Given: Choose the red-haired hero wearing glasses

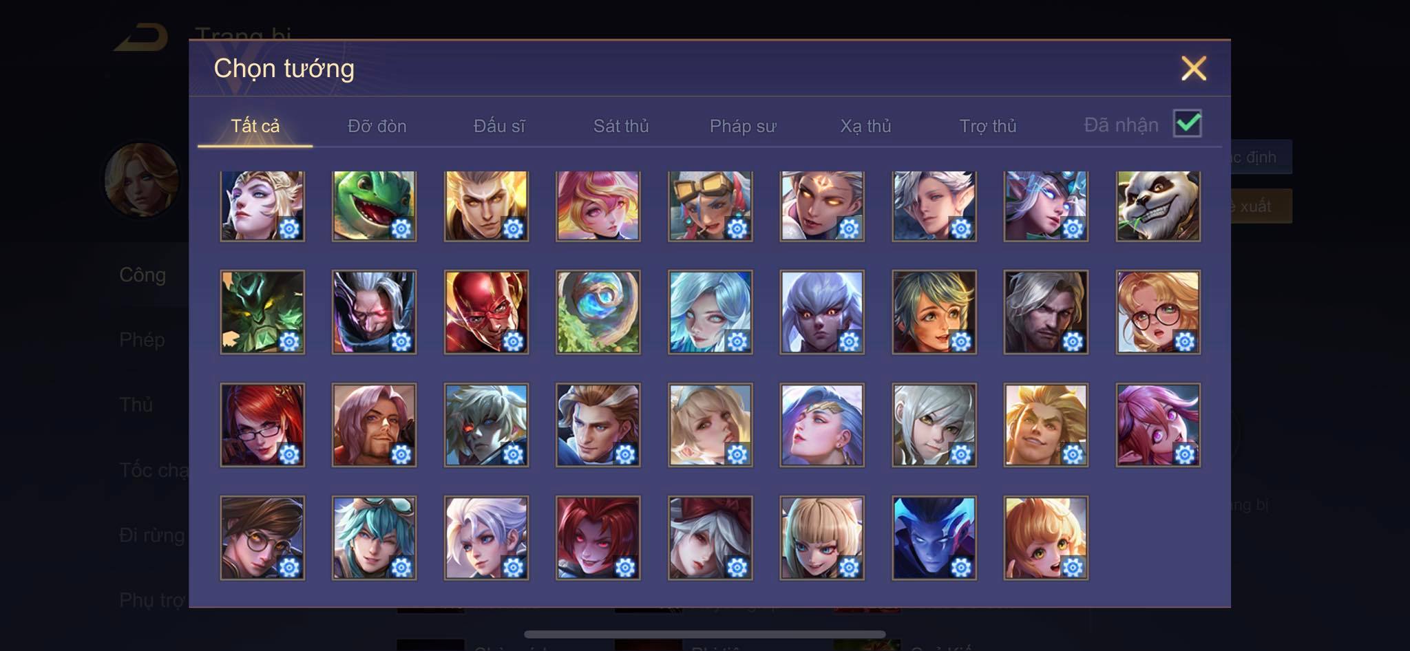Looking at the screenshot, I should click(x=262, y=425).
